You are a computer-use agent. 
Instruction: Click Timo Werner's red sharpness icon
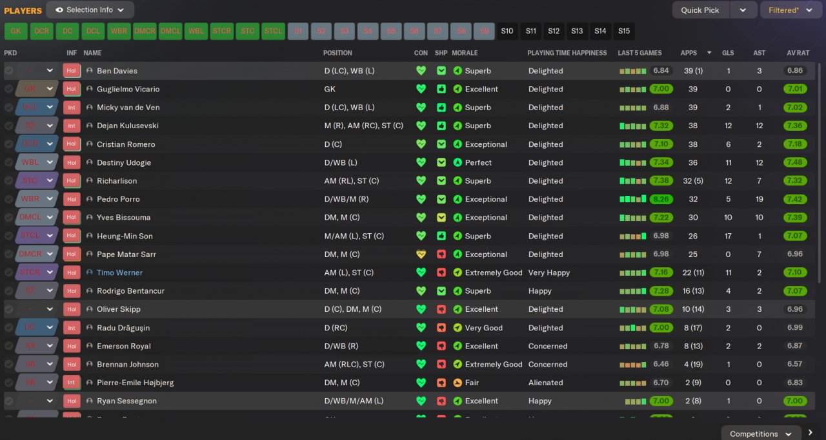[x=441, y=273]
